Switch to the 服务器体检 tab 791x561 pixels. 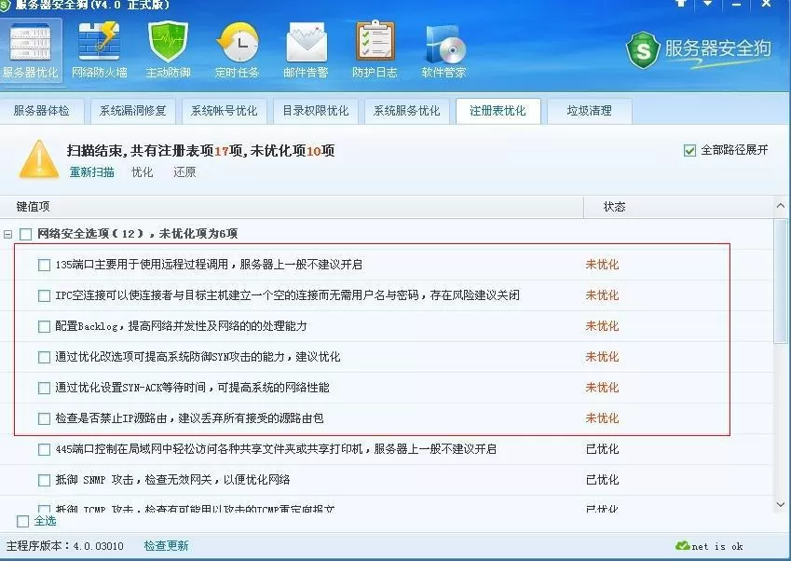point(41,111)
